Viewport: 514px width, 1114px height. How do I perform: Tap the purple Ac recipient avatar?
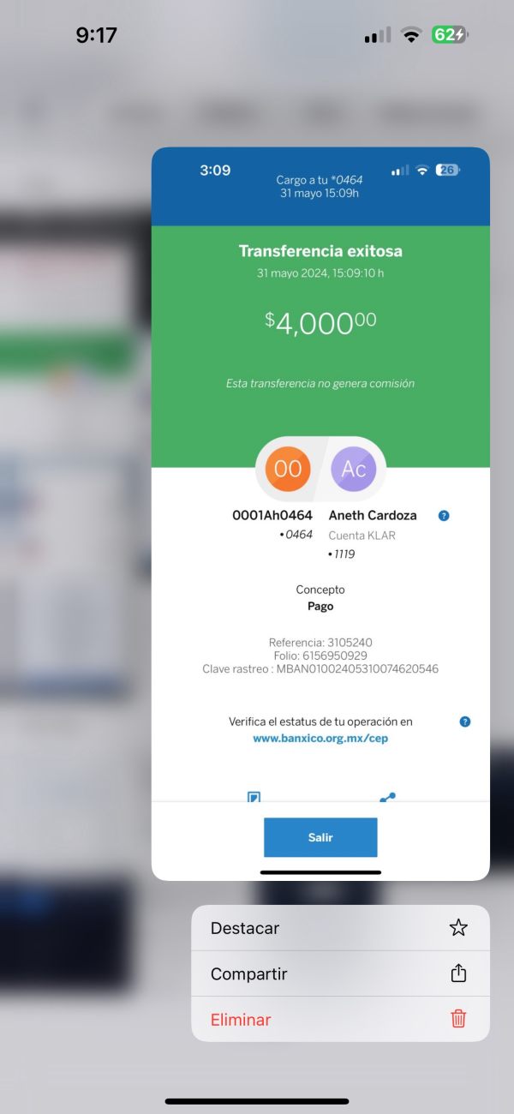(354, 469)
